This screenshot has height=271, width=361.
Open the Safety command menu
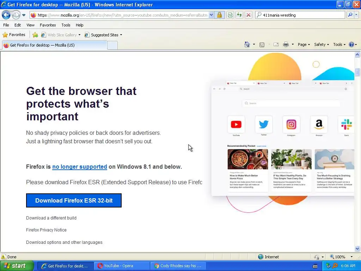click(x=322, y=44)
